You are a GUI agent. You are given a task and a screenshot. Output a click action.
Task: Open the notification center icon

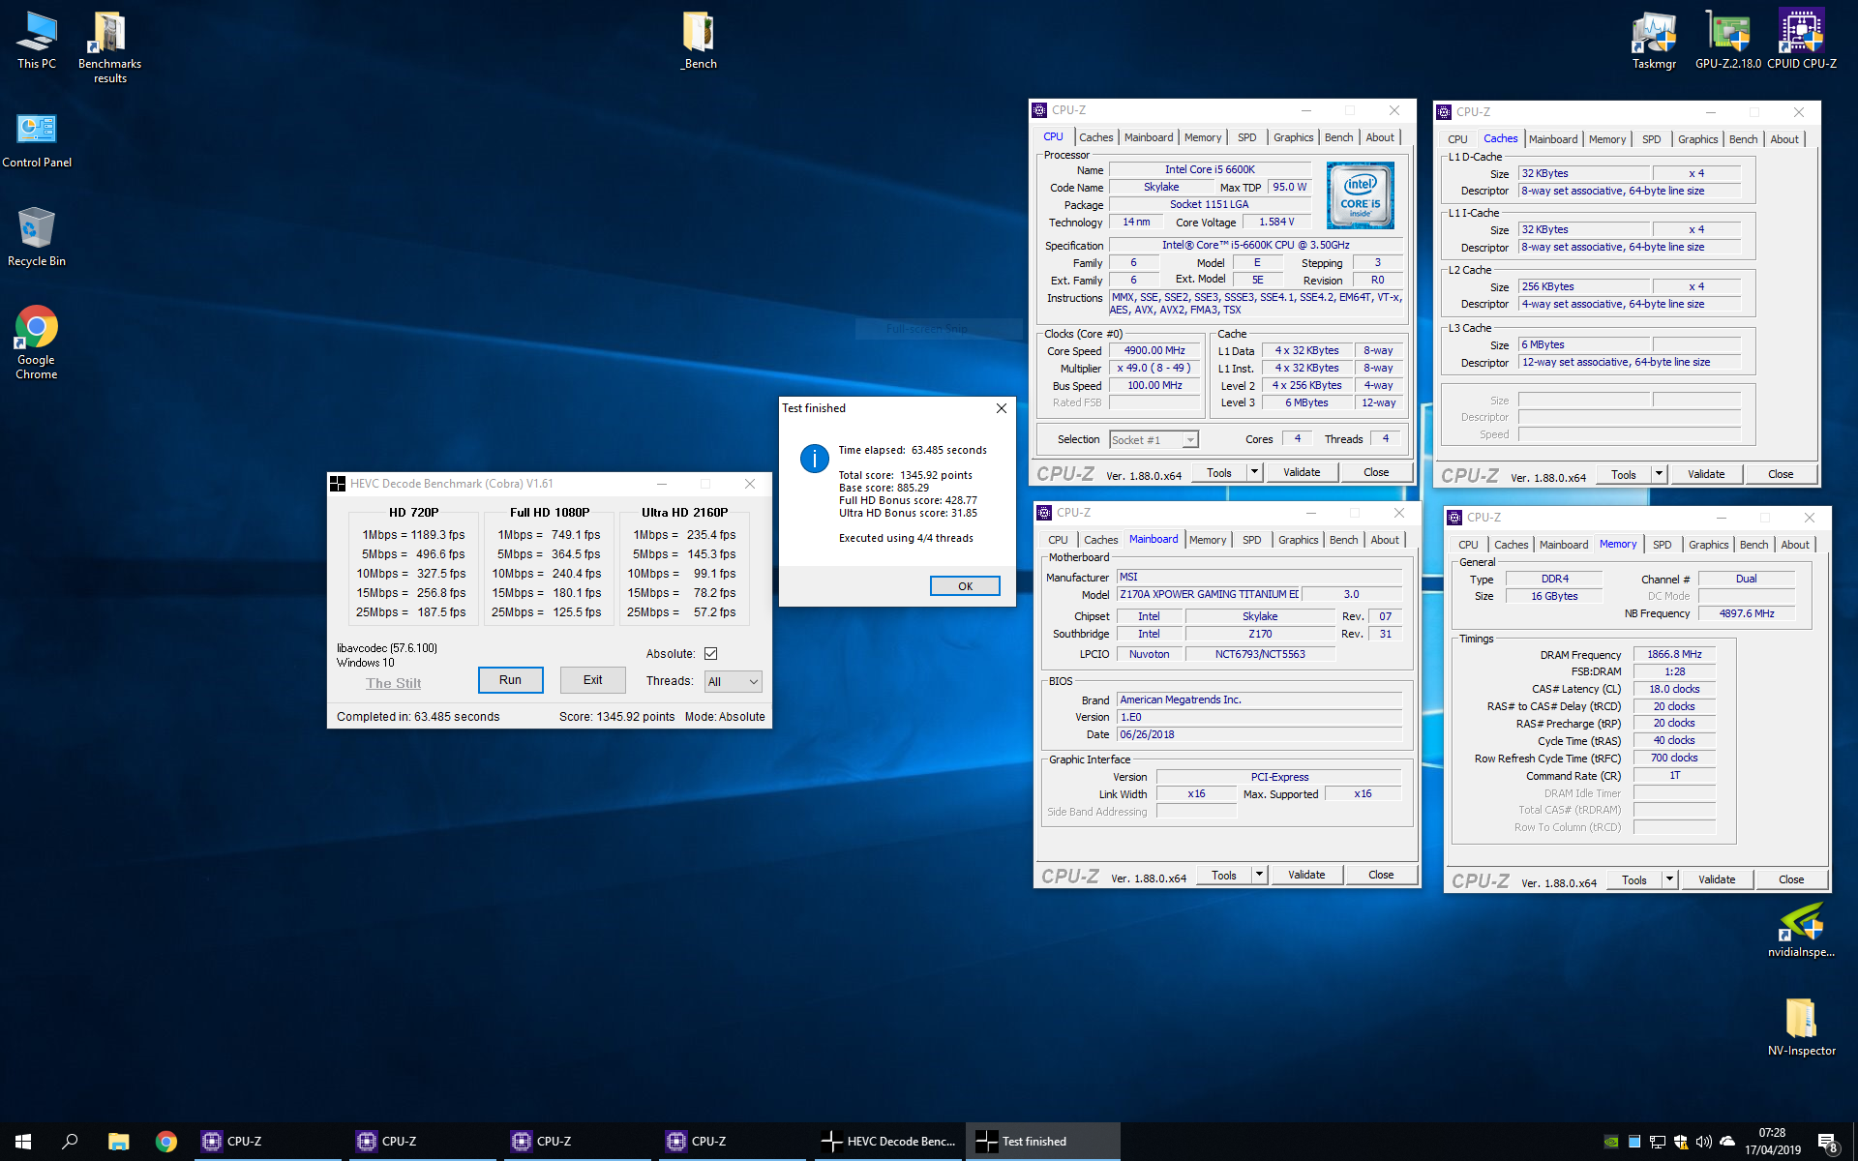pos(1827,1143)
